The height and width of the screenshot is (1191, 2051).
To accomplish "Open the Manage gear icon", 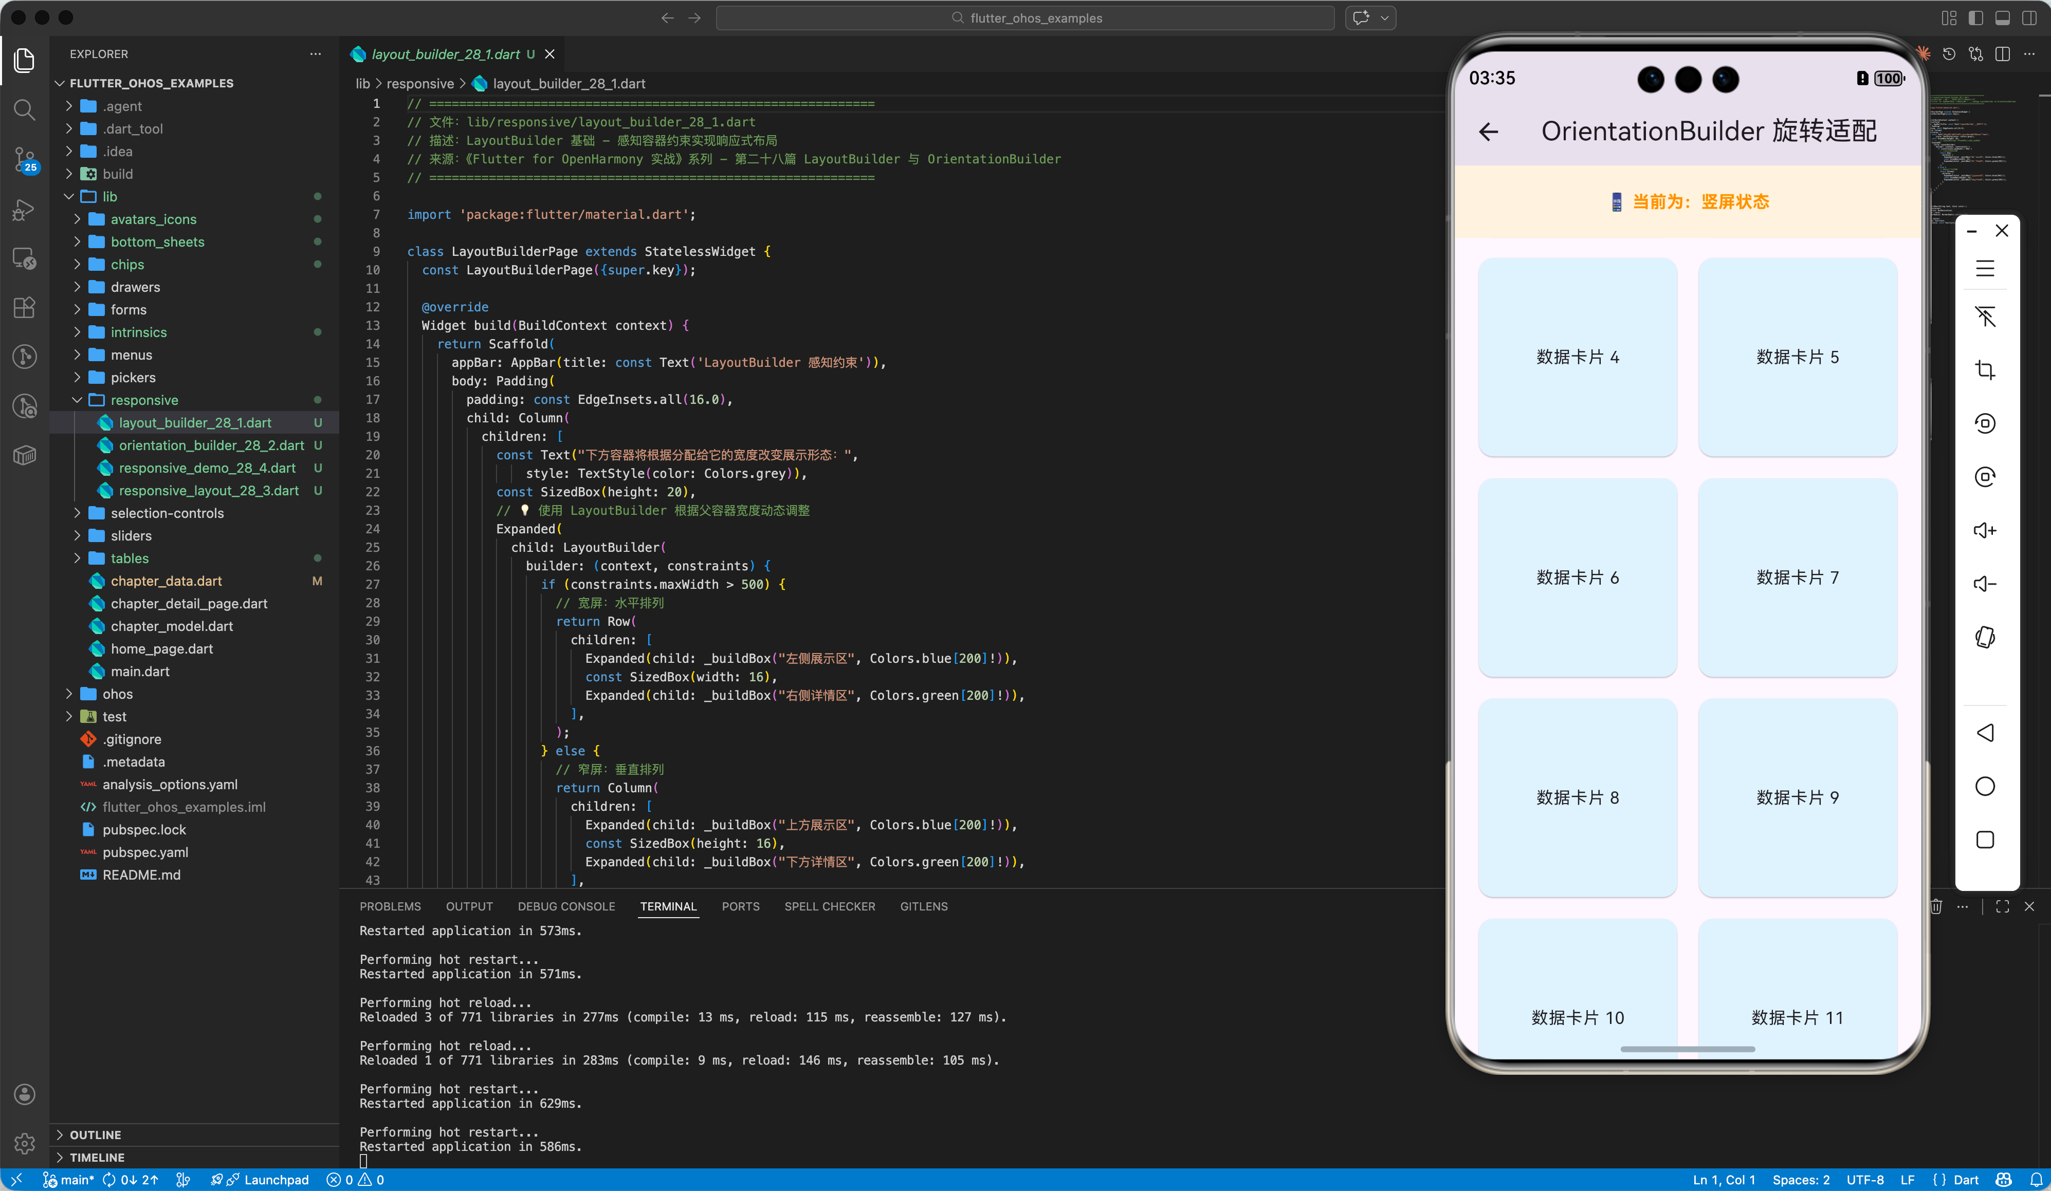I will coord(25,1143).
